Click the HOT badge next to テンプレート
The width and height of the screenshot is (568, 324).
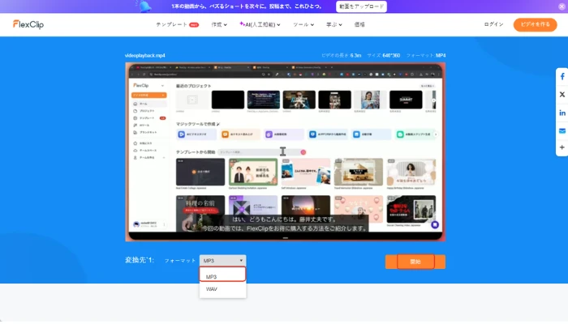194,24
